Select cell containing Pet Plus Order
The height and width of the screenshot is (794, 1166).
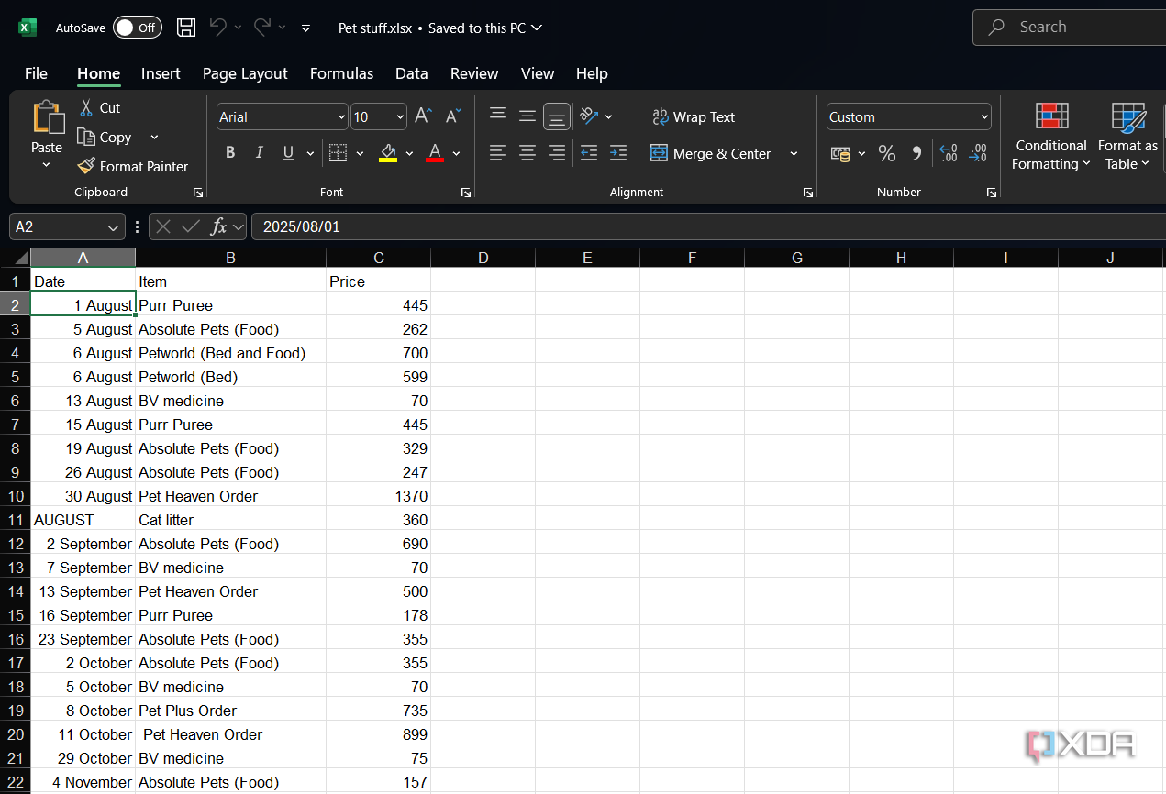[231, 711]
